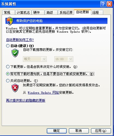Viewport: 114px width, 136px height.
Task: Open the 每天 frequency dropdown
Action: pos(35,59)
